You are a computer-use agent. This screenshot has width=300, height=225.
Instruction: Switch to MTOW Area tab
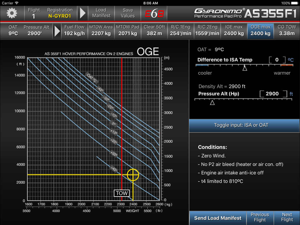pyautogui.click(x=101, y=30)
